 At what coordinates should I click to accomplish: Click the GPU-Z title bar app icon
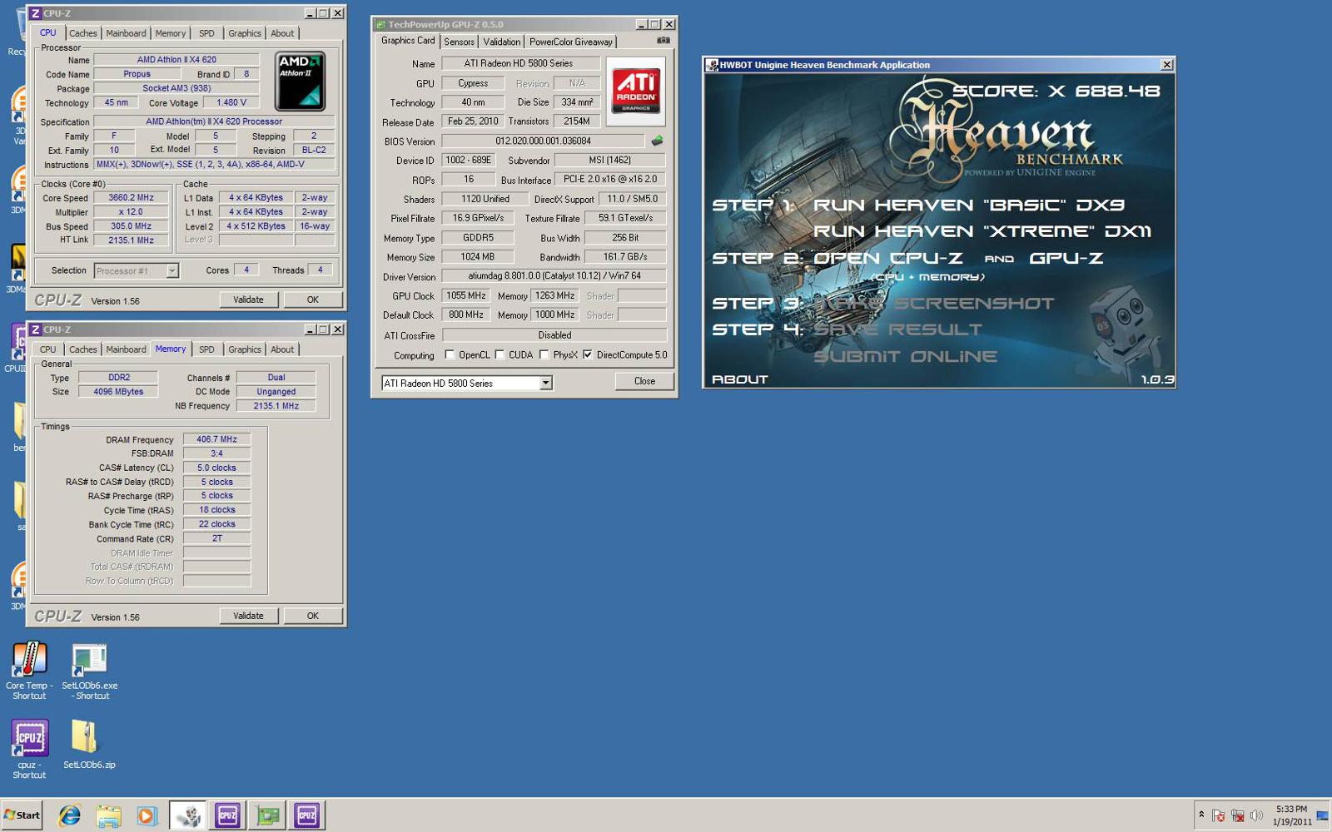tap(380, 25)
